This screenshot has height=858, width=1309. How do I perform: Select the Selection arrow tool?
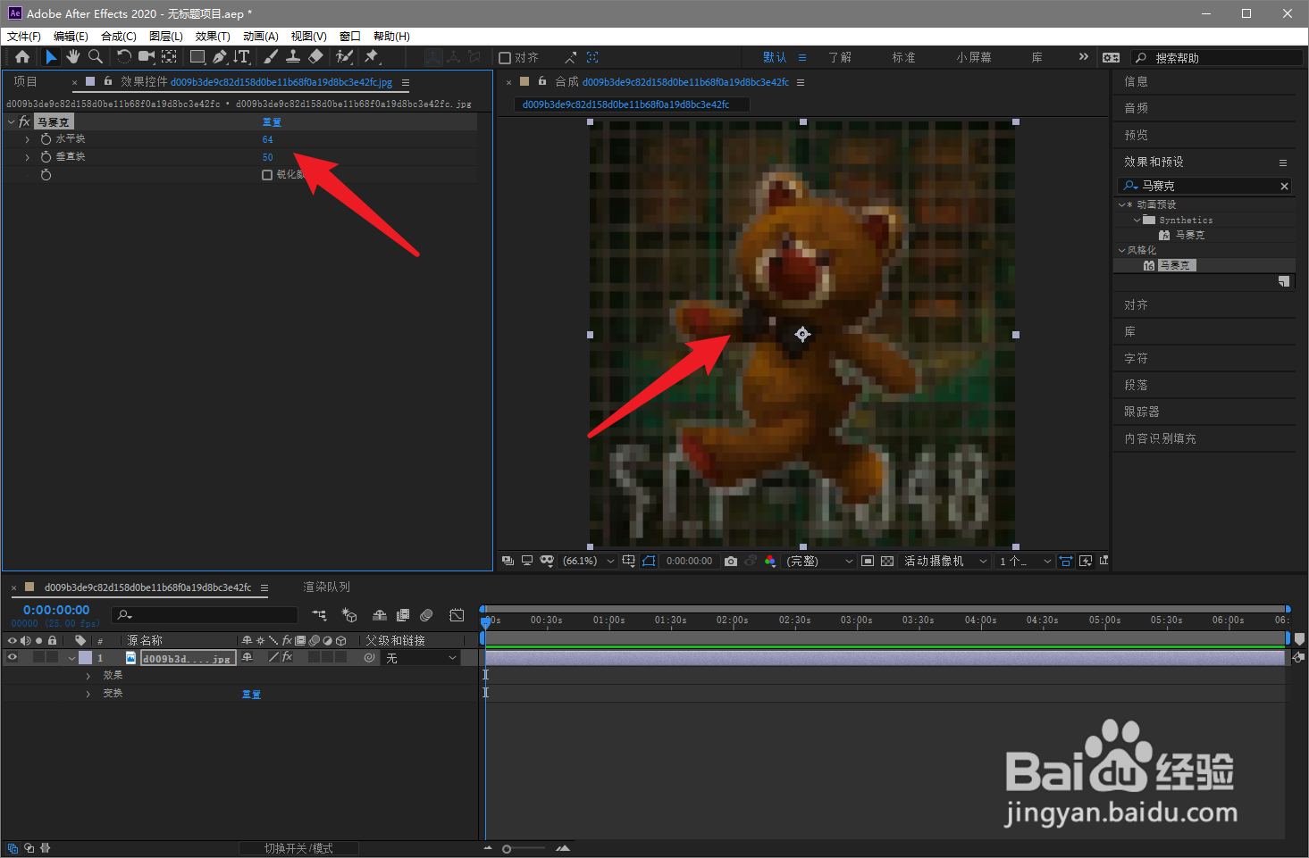point(51,56)
